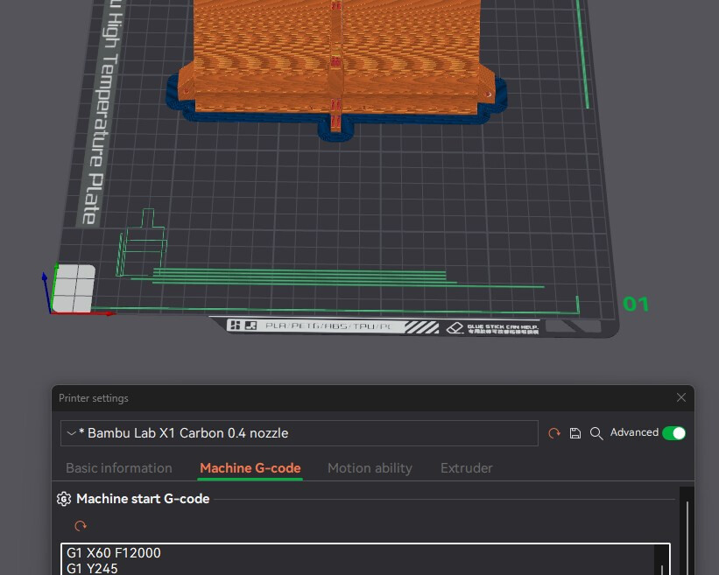
Task: Click the reset preset arrow icon
Action: click(x=554, y=433)
